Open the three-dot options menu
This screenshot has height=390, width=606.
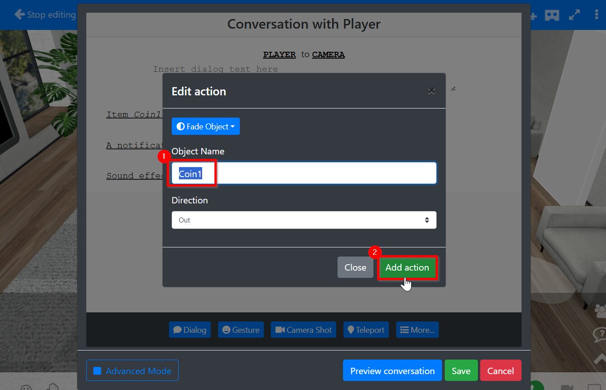point(596,15)
